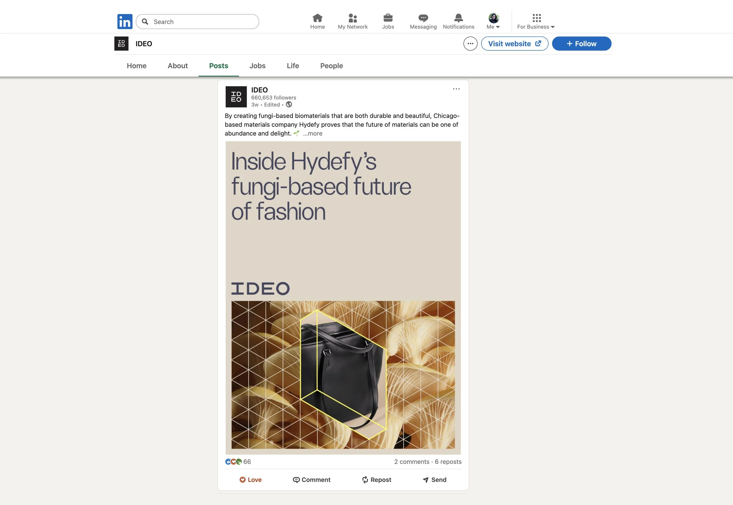Click the 660,653 followers text

click(274, 97)
